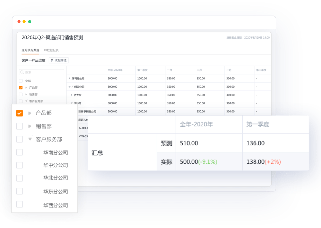The width and height of the screenshot is (321, 228).
Task: Uncheck the selected 产品部 checkbox
Action: click(x=19, y=113)
